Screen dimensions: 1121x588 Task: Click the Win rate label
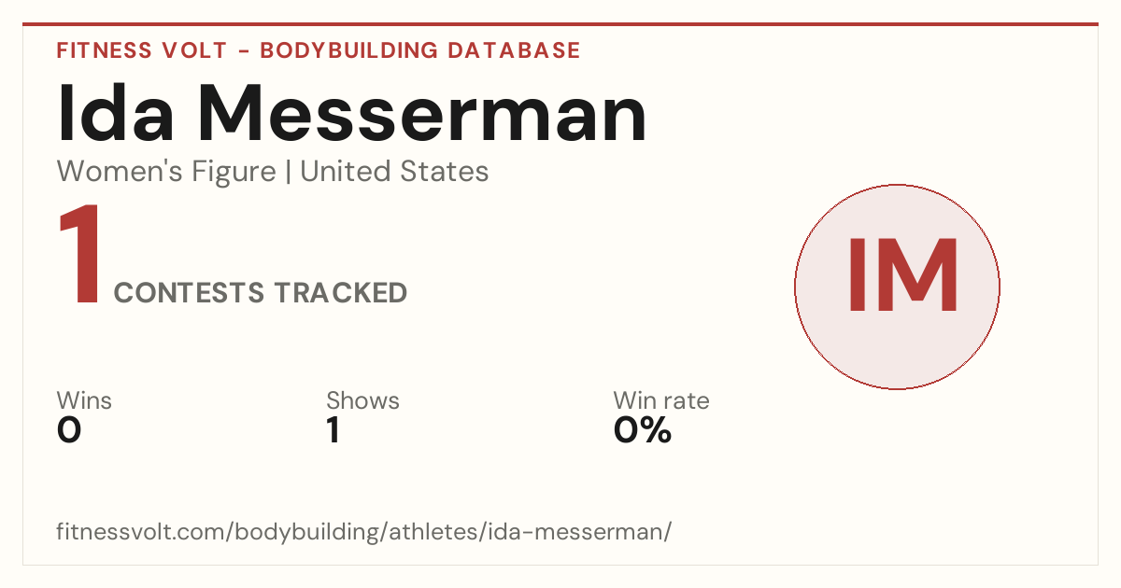coord(661,400)
